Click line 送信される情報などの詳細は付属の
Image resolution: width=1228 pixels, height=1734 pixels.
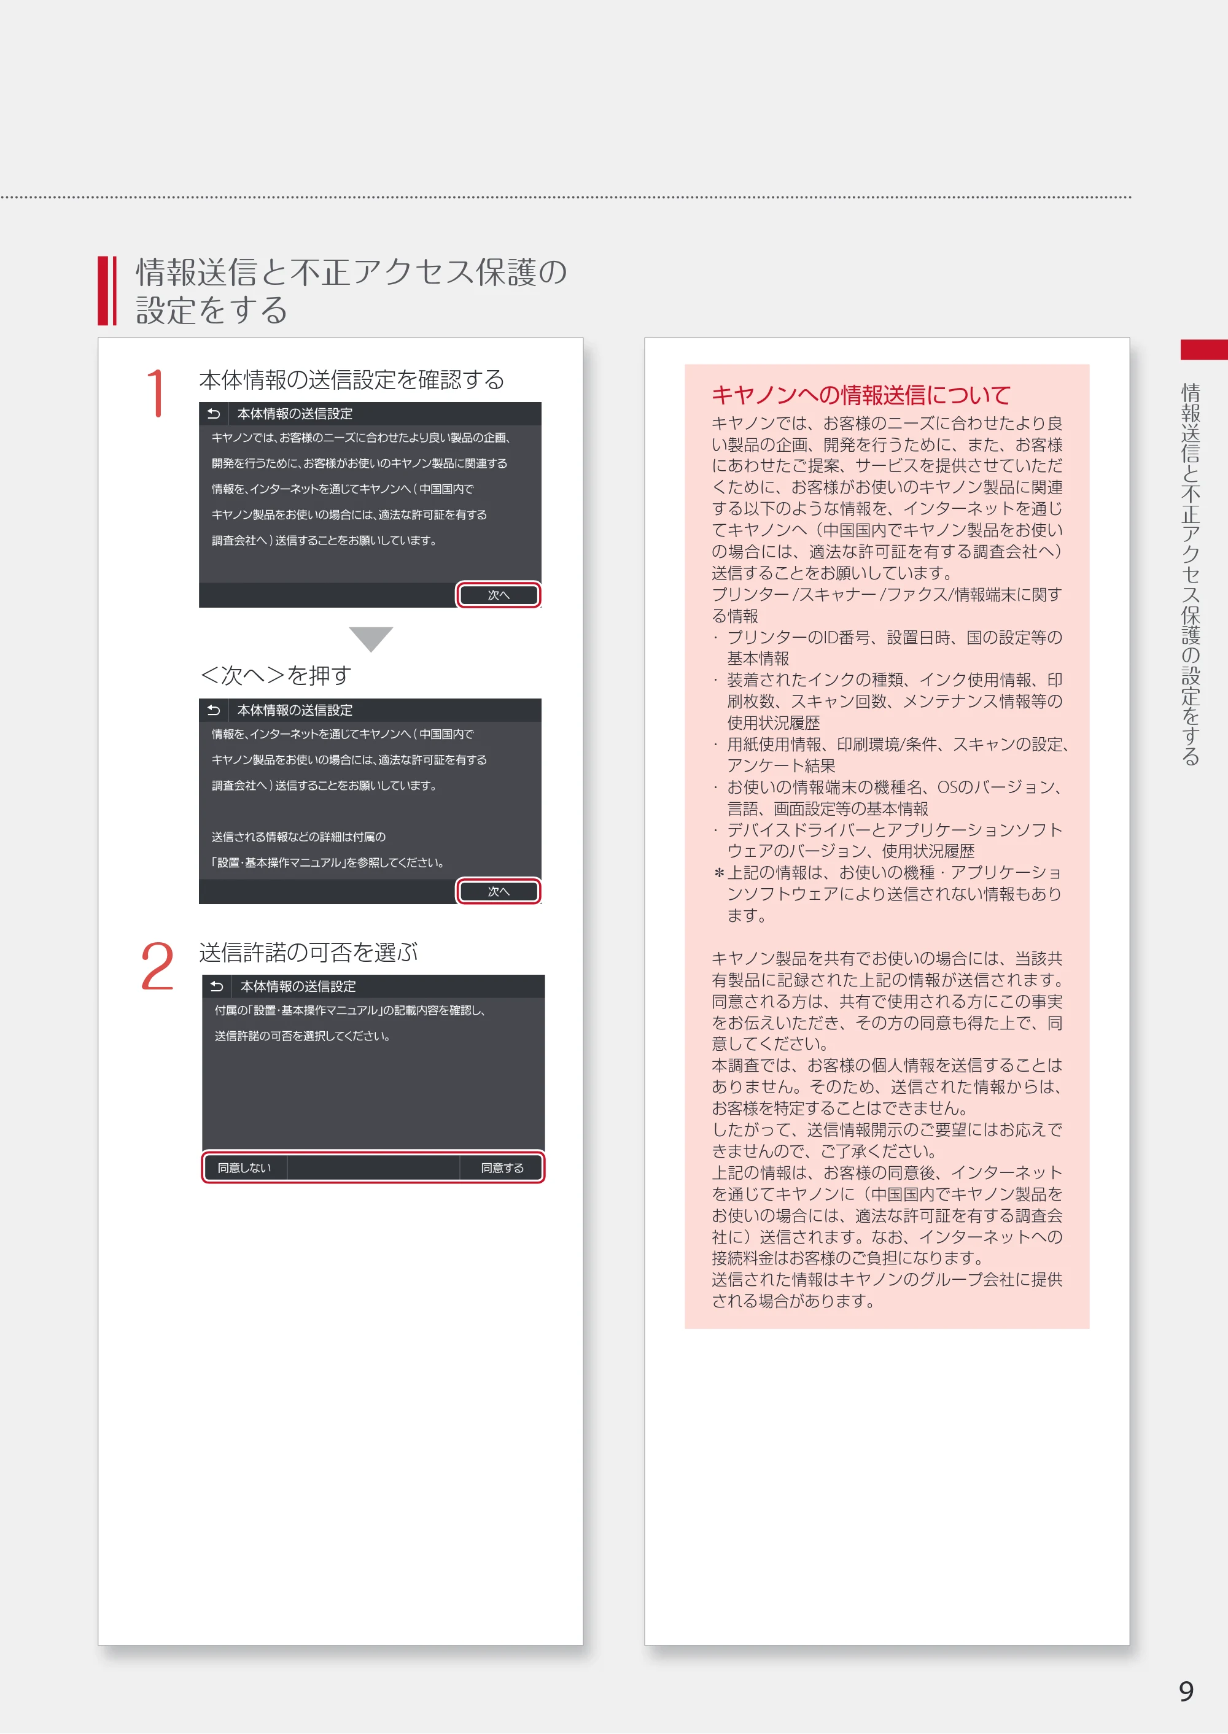pyautogui.click(x=298, y=837)
